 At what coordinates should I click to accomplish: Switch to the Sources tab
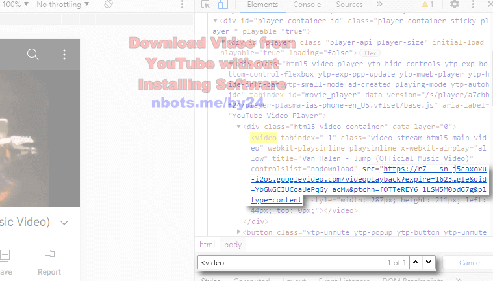click(x=349, y=5)
